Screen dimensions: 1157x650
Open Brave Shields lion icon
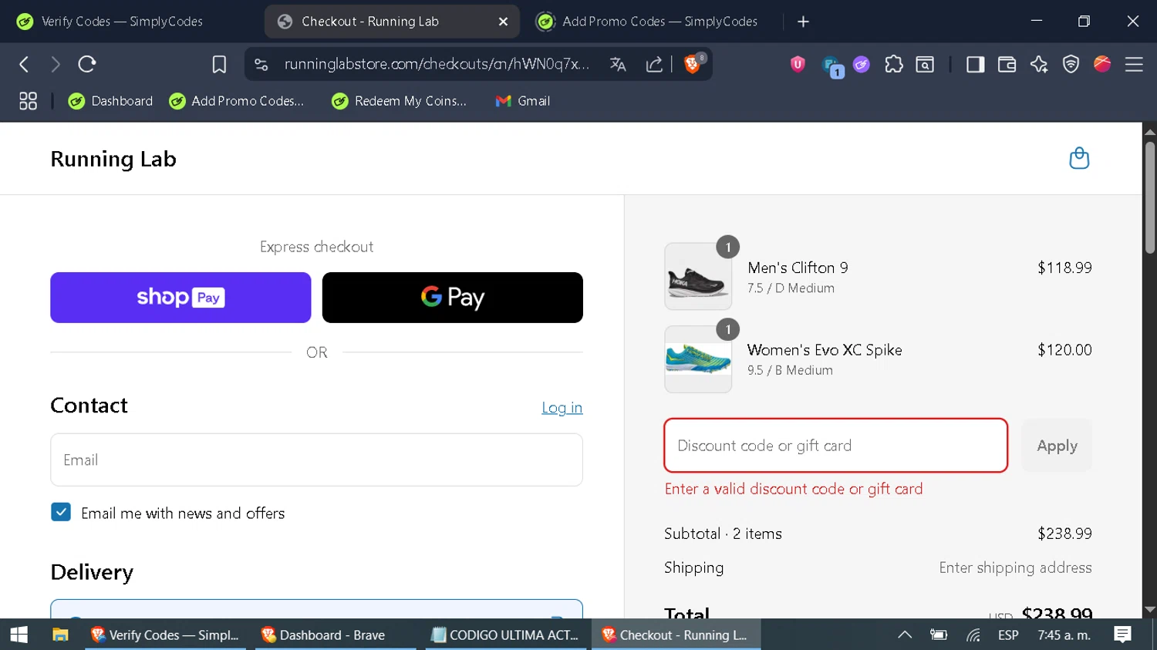tap(693, 64)
